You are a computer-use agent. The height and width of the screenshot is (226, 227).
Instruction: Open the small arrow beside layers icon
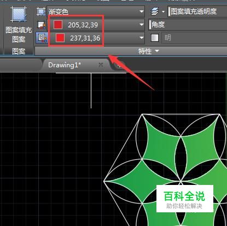click(x=163, y=12)
